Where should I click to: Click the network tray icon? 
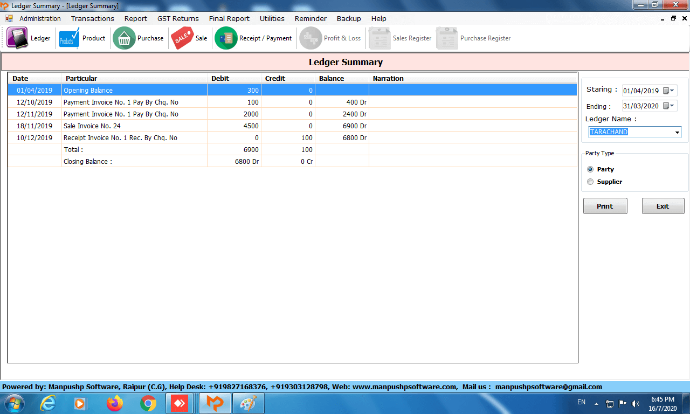click(x=610, y=403)
